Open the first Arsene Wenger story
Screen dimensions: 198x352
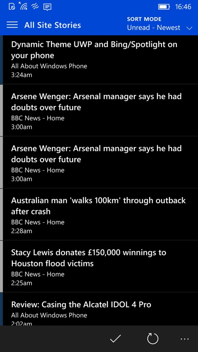click(x=99, y=110)
